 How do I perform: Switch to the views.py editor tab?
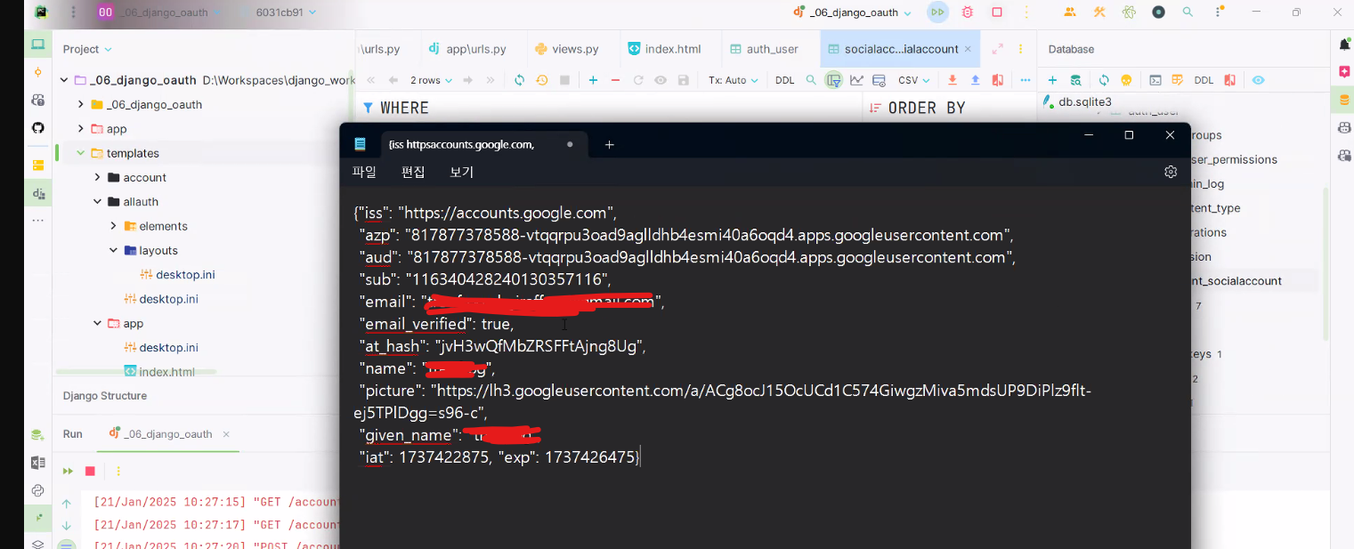tap(566, 49)
